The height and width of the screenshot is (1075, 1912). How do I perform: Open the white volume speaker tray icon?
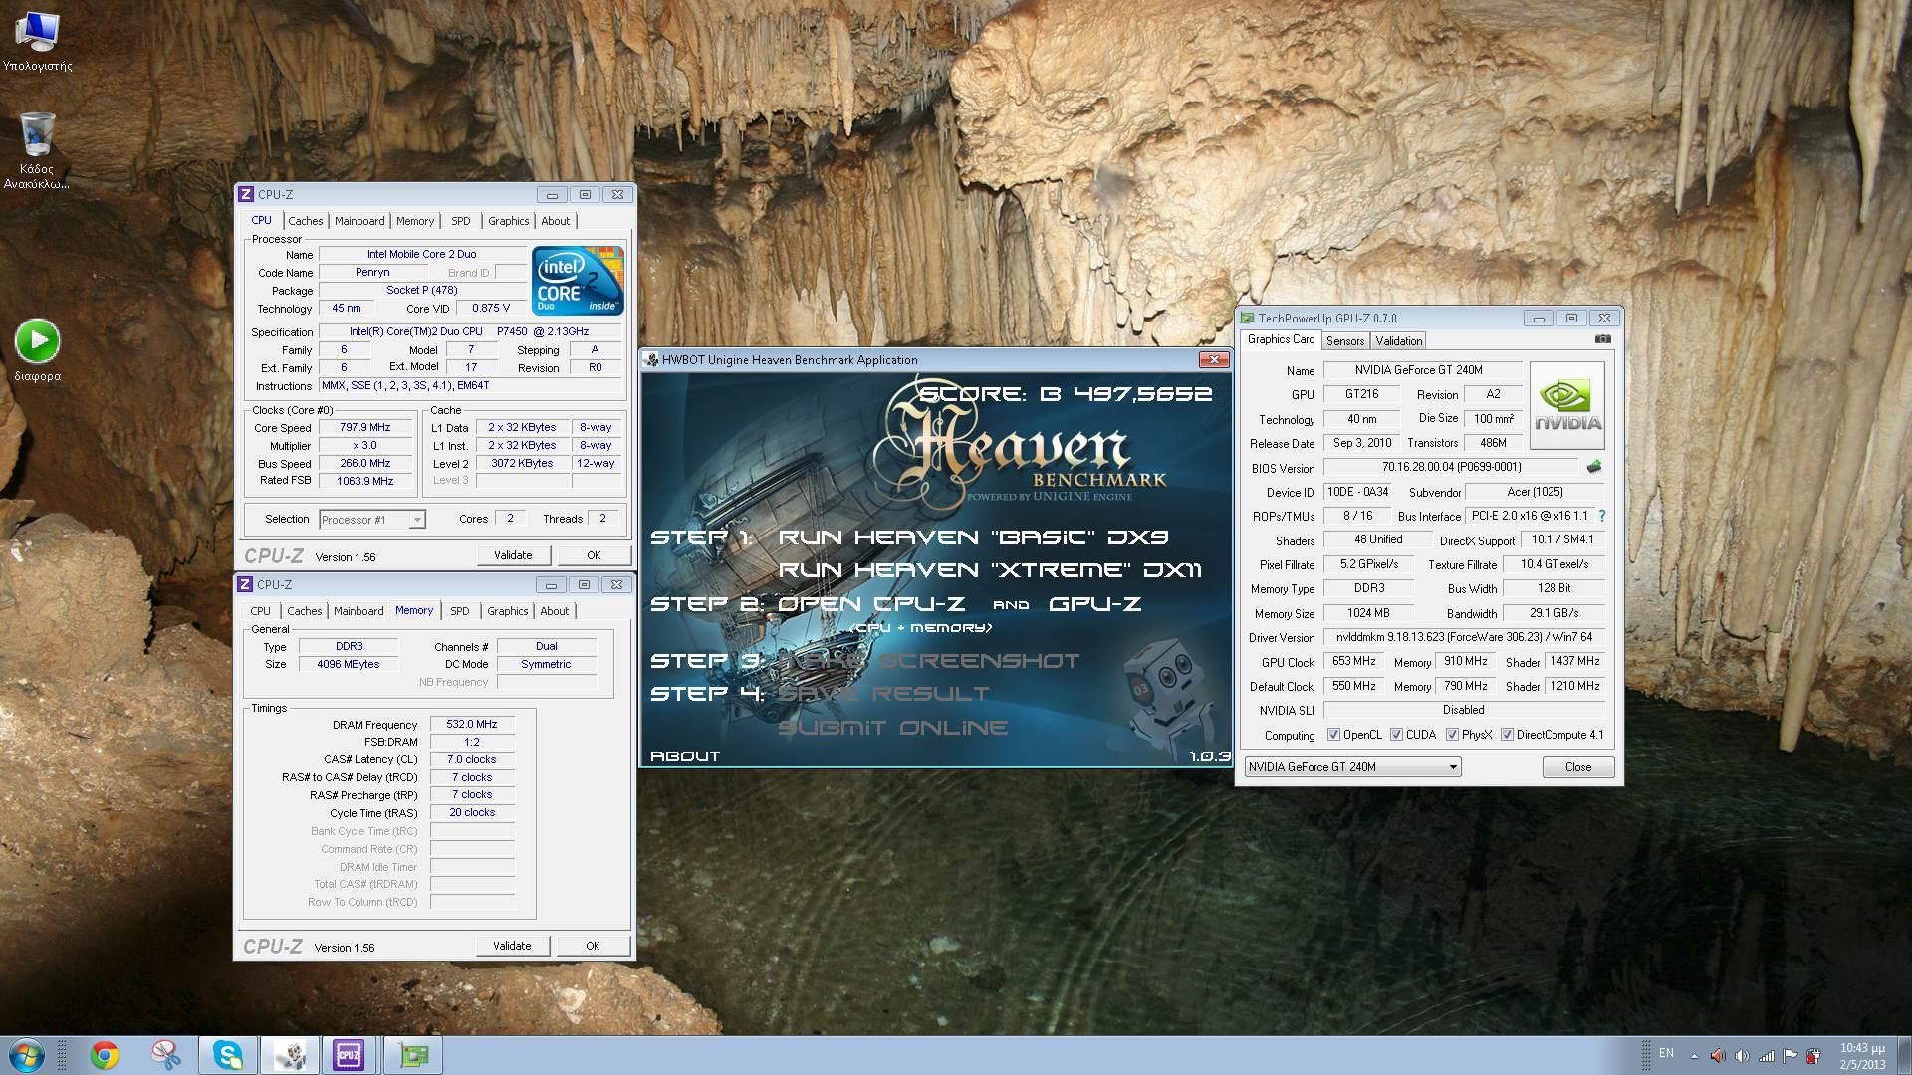[1742, 1056]
